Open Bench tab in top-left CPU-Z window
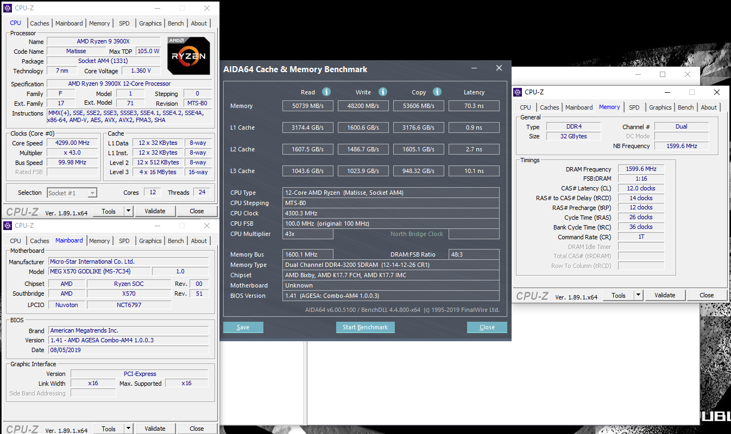 [176, 23]
